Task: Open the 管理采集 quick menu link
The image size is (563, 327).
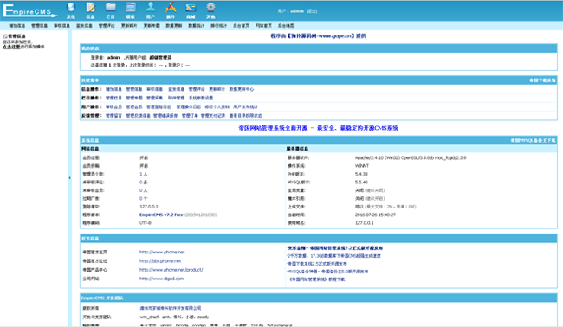Action: [154, 98]
